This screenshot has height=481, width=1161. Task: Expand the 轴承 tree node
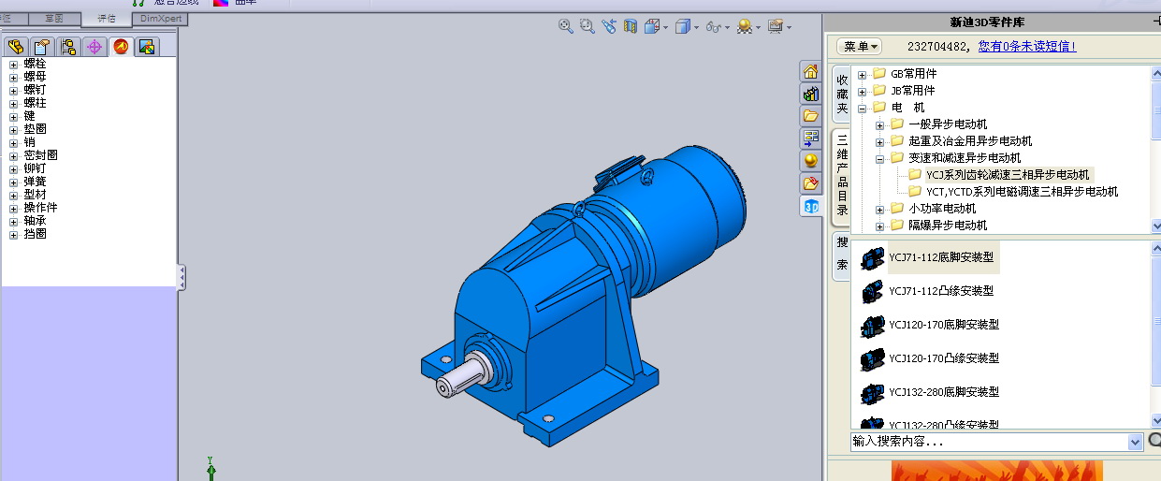(x=13, y=222)
